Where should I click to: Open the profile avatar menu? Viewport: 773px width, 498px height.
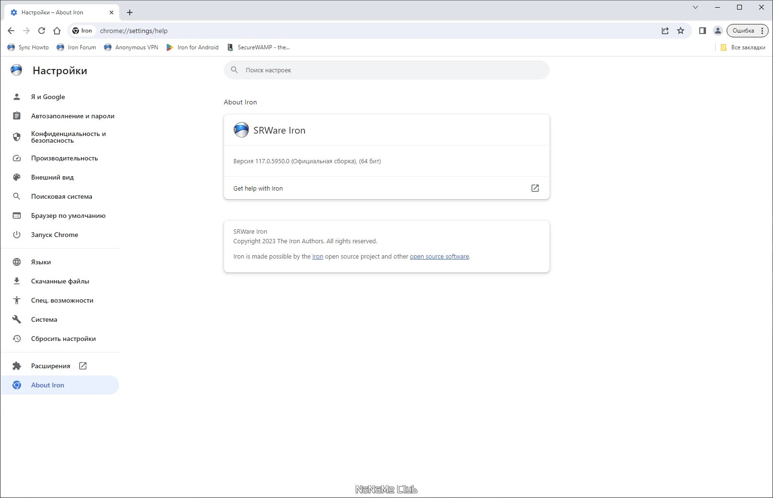718,31
